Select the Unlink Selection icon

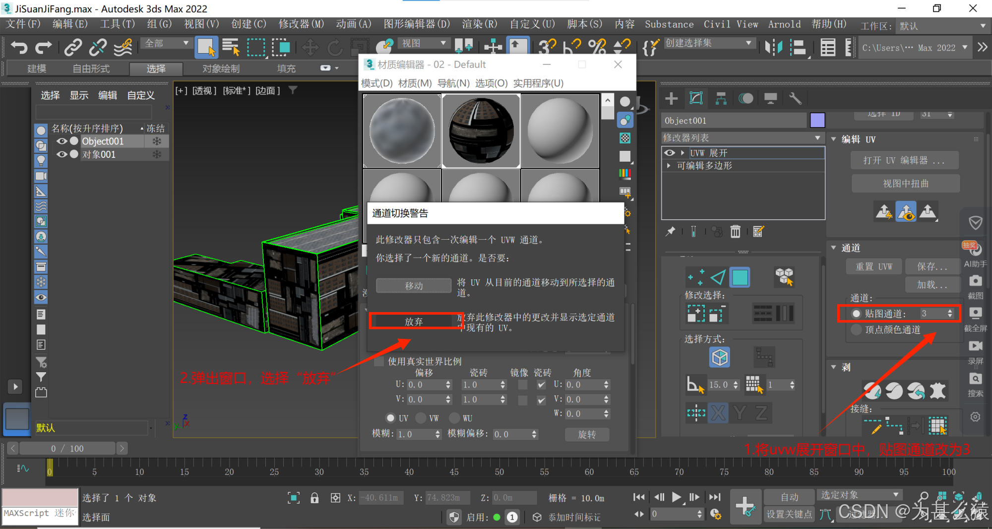pyautogui.click(x=98, y=47)
